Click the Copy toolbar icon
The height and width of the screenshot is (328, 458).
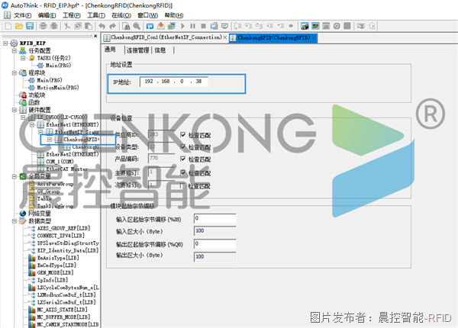pyautogui.click(x=78, y=26)
